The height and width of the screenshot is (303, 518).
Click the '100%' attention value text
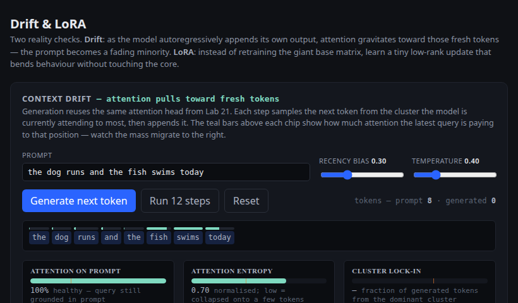click(39, 290)
